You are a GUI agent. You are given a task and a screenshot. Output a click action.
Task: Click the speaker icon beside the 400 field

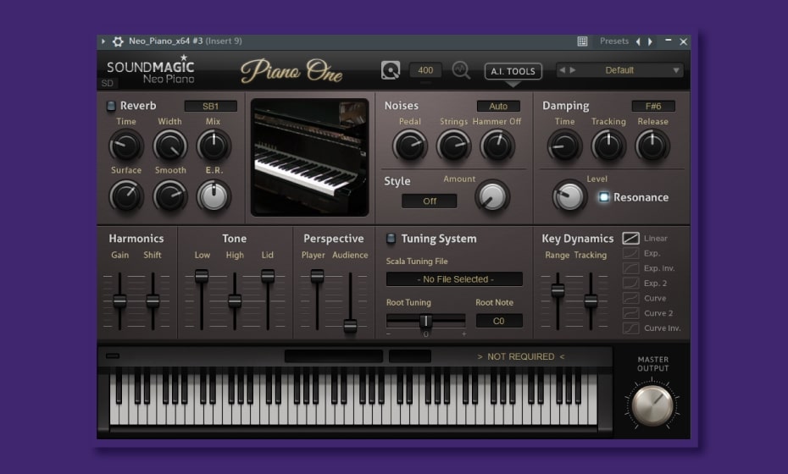[x=391, y=70]
